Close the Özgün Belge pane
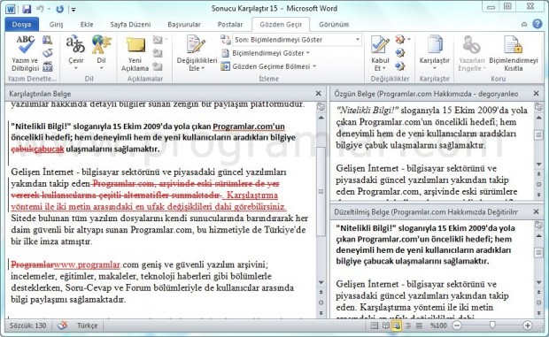This screenshot has height=337, width=549. point(536,94)
